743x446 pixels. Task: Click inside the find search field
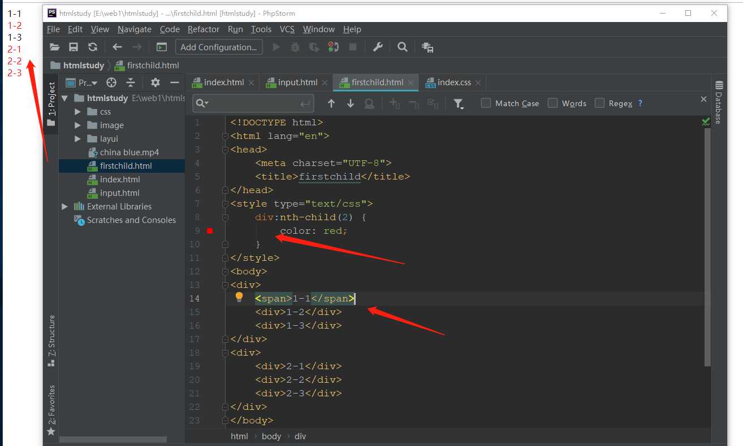pyautogui.click(x=254, y=103)
